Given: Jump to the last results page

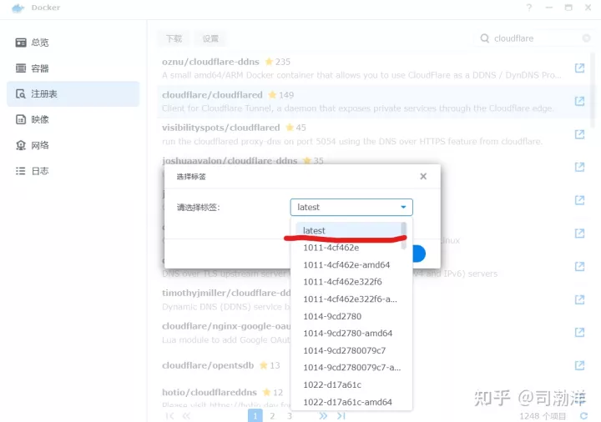Looking at the screenshot, I should 341,416.
